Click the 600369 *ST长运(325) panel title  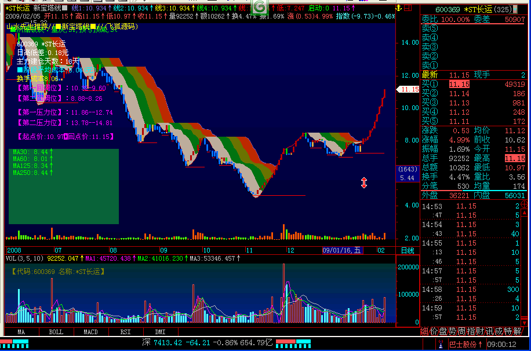pyautogui.click(x=474, y=9)
